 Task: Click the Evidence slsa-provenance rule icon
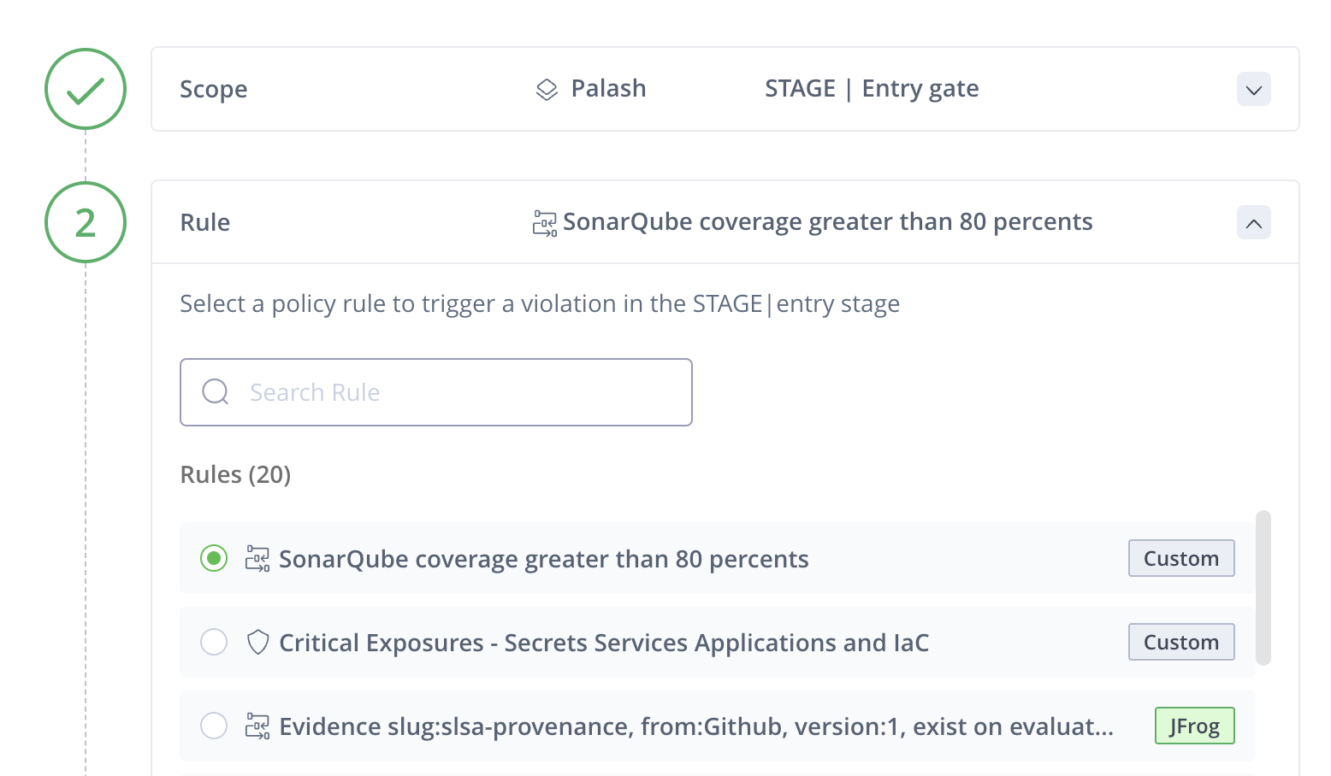[x=257, y=726]
